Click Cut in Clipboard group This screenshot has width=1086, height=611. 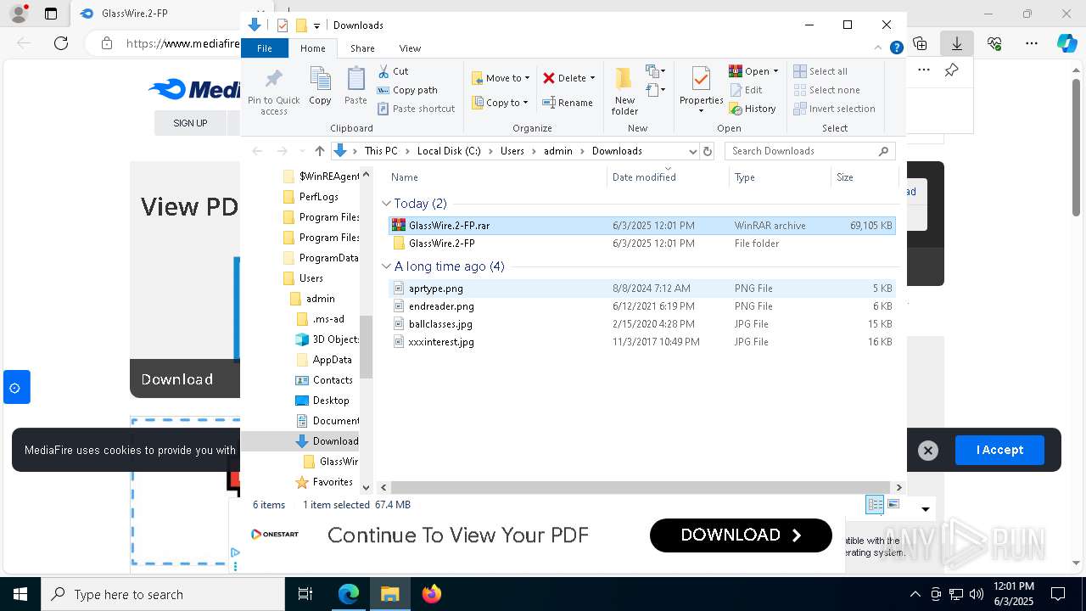point(393,71)
